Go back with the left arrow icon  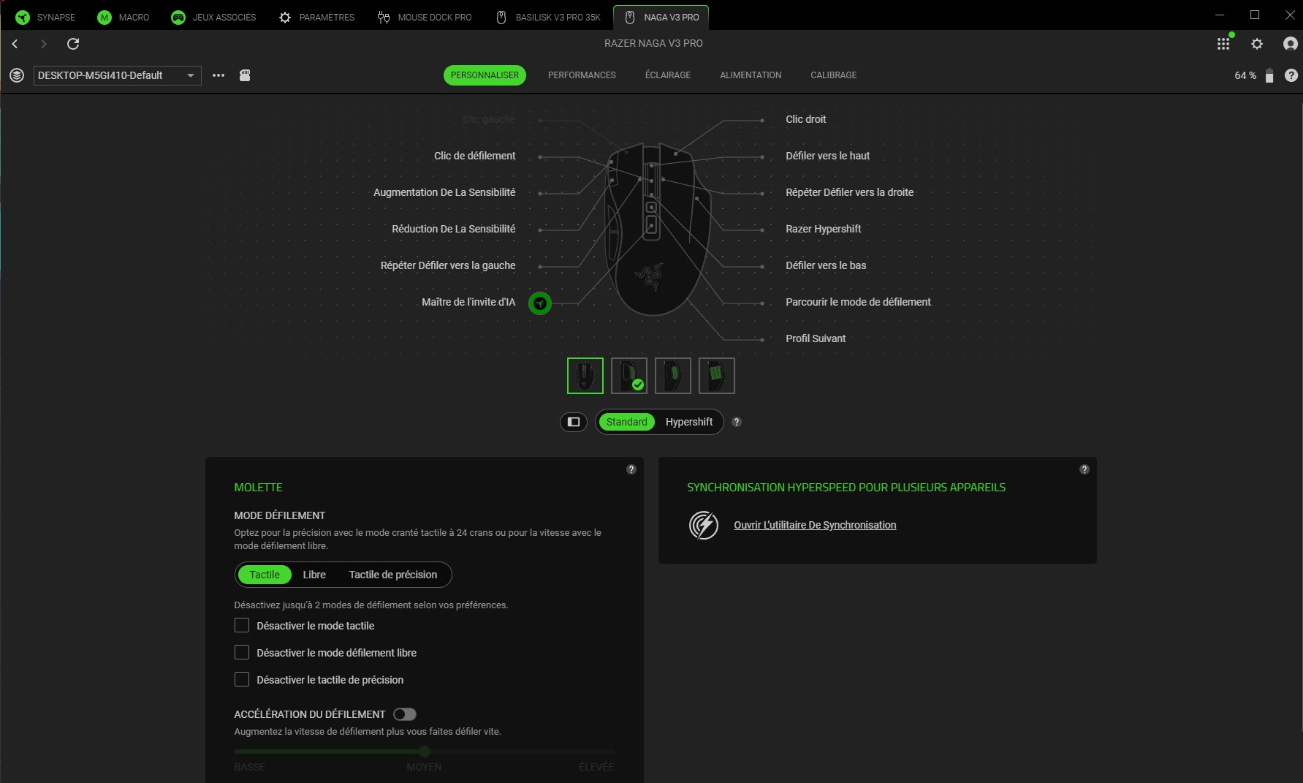pyautogui.click(x=15, y=44)
